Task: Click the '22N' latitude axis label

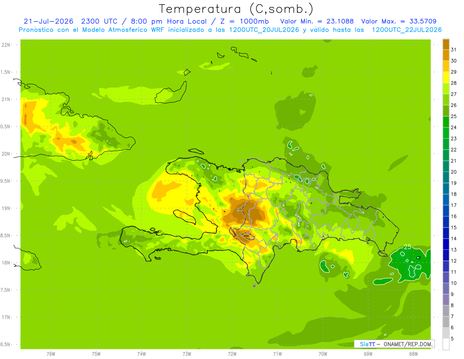Action: tap(5, 45)
